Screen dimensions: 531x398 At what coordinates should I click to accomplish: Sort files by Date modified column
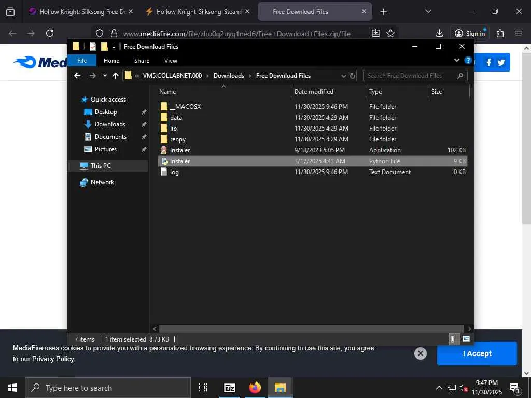pos(314,91)
